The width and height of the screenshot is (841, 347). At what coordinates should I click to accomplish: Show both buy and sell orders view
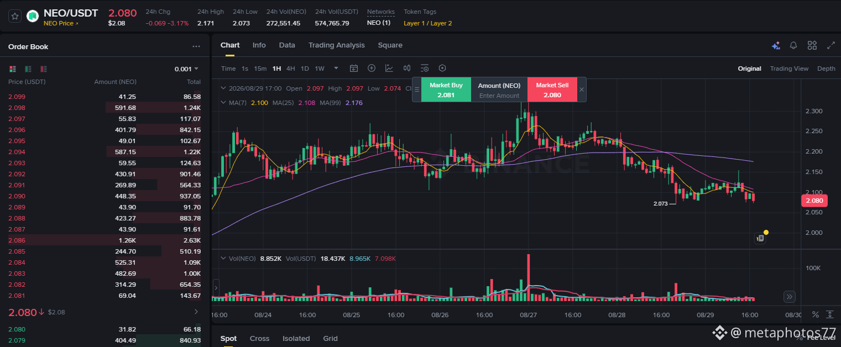point(13,69)
